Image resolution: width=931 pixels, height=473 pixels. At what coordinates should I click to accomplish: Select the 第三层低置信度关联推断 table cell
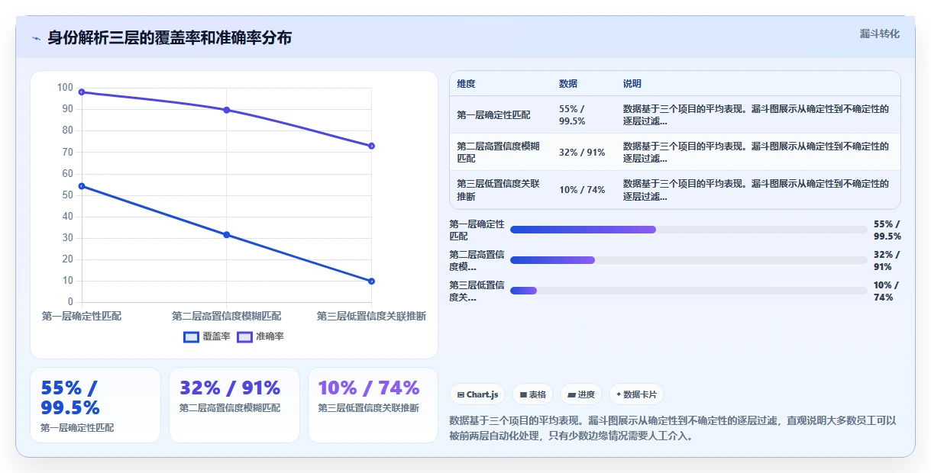coord(501,190)
